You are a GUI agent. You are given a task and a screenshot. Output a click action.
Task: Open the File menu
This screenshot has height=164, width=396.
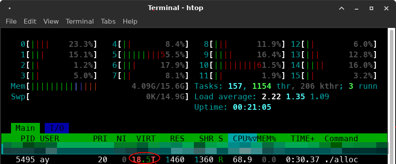(11, 21)
